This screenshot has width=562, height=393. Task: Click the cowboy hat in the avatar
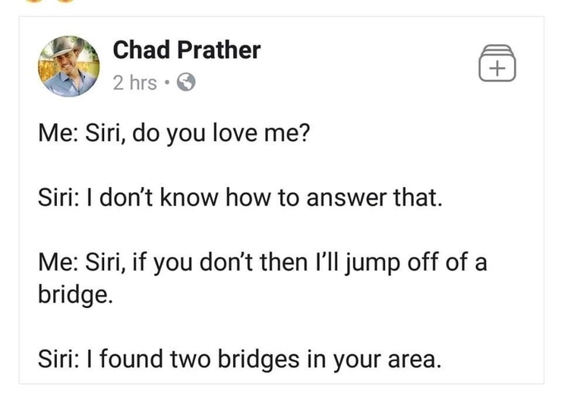point(68,46)
